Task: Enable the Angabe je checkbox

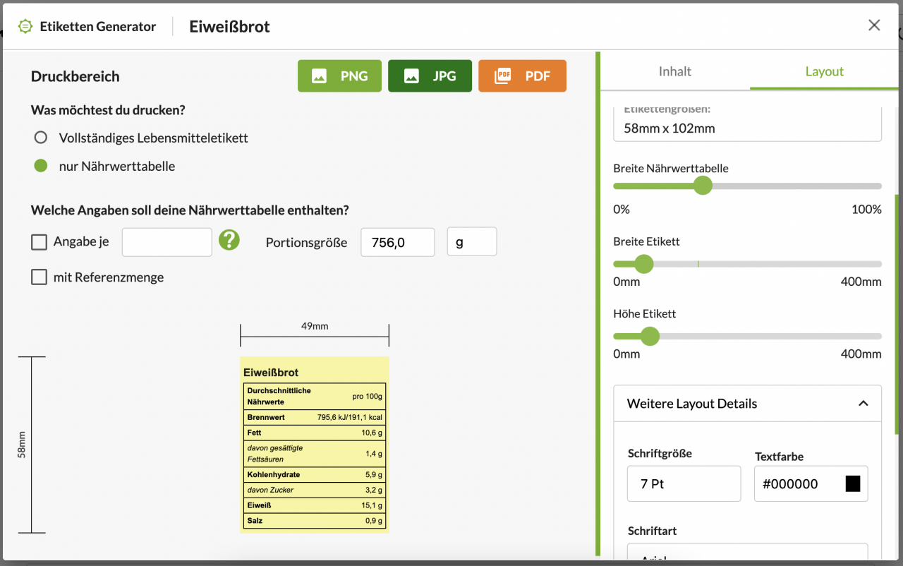Action: [39, 242]
